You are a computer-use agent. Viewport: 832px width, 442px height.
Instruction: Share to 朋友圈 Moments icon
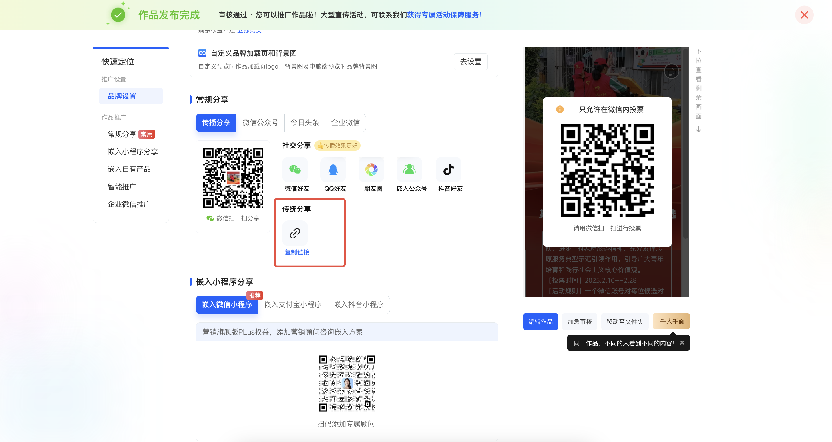(371, 169)
